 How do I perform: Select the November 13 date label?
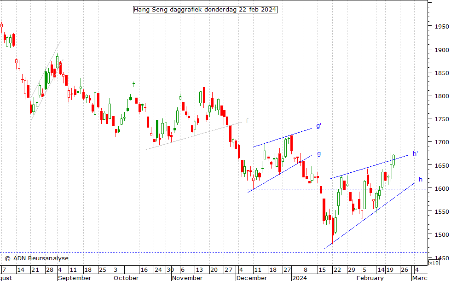click(x=199, y=270)
